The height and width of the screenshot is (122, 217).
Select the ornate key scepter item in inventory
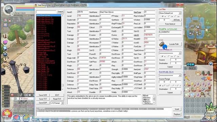click(203, 95)
